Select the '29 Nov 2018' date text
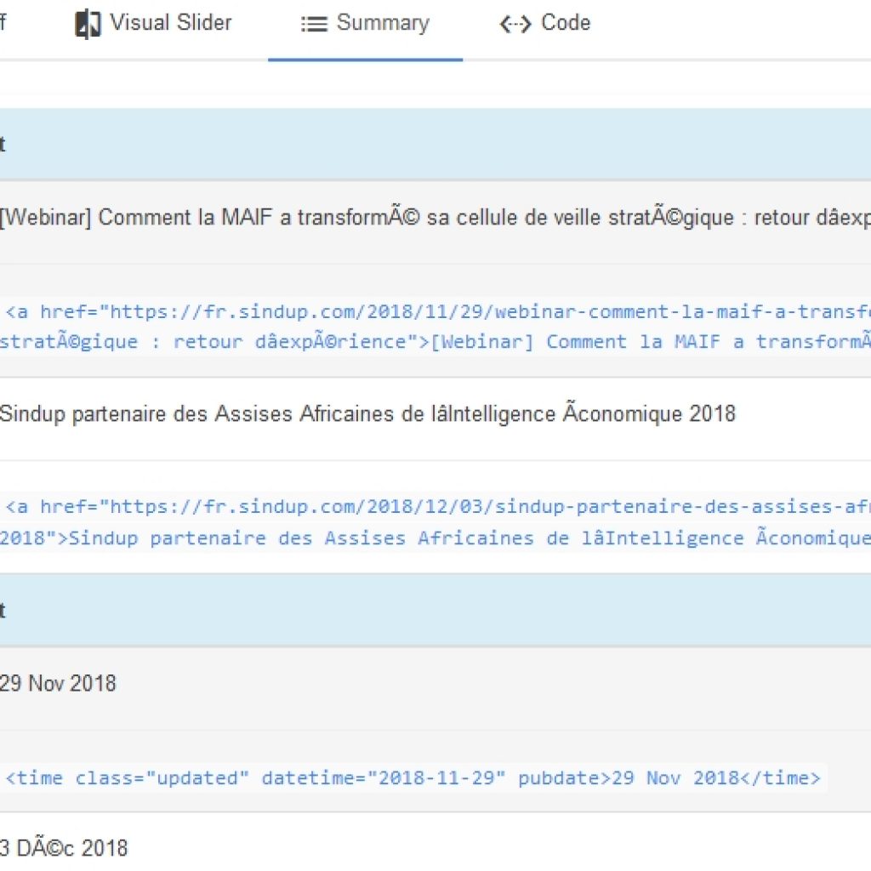 [x=59, y=683]
